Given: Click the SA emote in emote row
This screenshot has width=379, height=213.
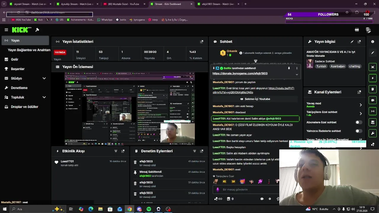Looking at the screenshot, I should click(233, 182).
